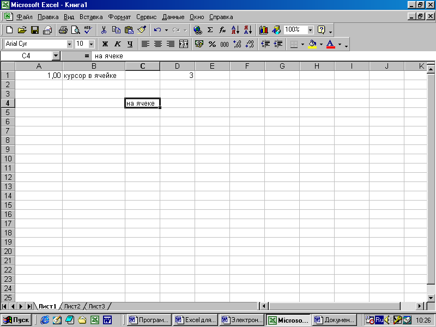Center cell text horizontally
Viewport: 436px width, 327px height.
tap(158, 44)
